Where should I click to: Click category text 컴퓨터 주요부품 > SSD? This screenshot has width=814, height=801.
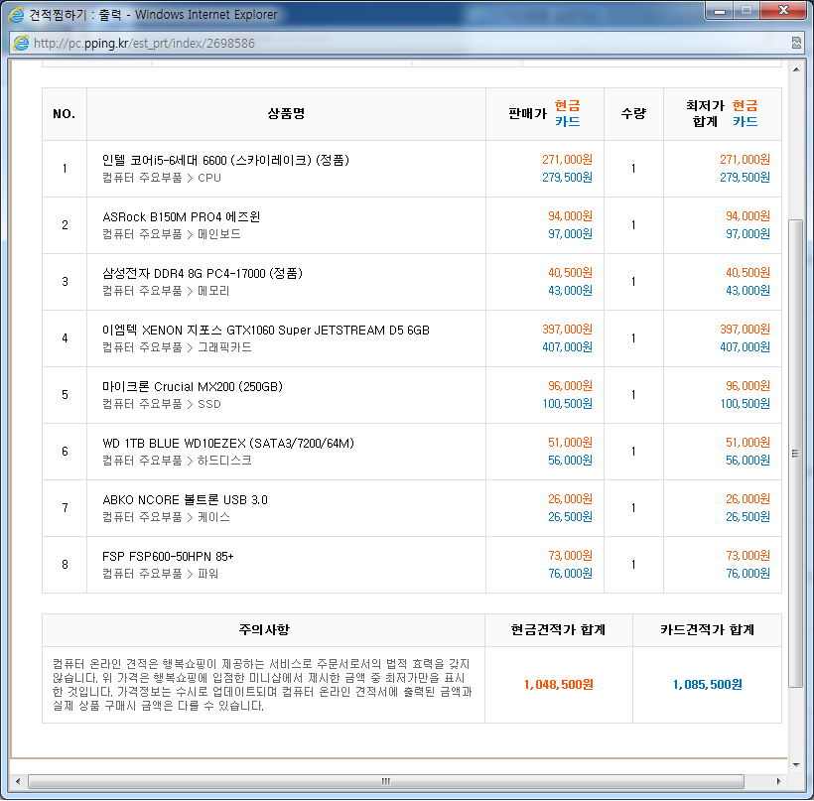[x=162, y=404]
